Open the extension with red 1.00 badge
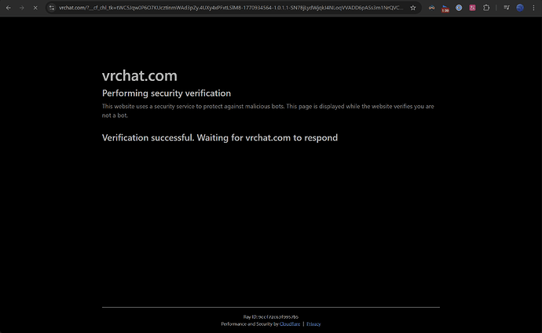This screenshot has height=333, width=542. (445, 8)
